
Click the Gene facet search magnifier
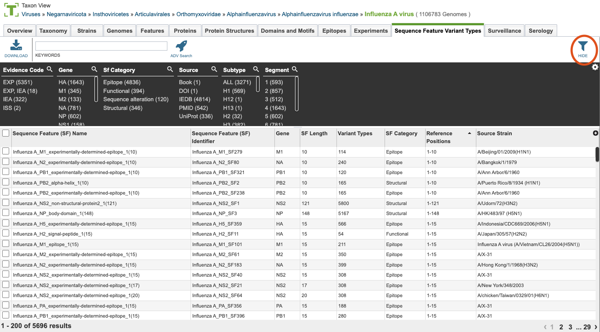[x=94, y=69]
